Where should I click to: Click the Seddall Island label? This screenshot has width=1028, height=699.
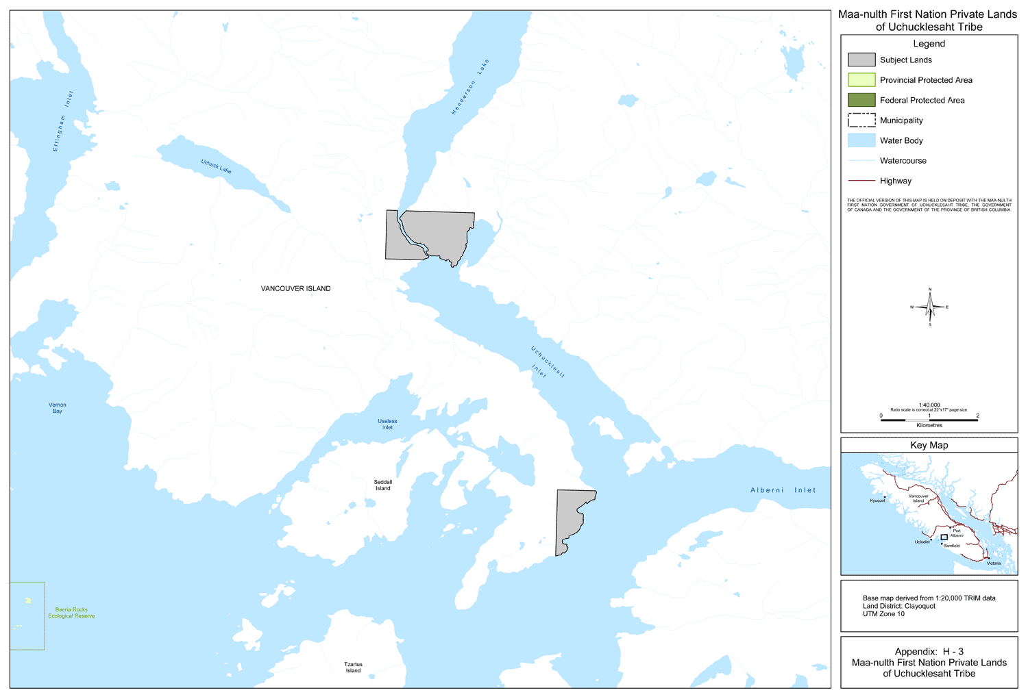click(x=382, y=485)
